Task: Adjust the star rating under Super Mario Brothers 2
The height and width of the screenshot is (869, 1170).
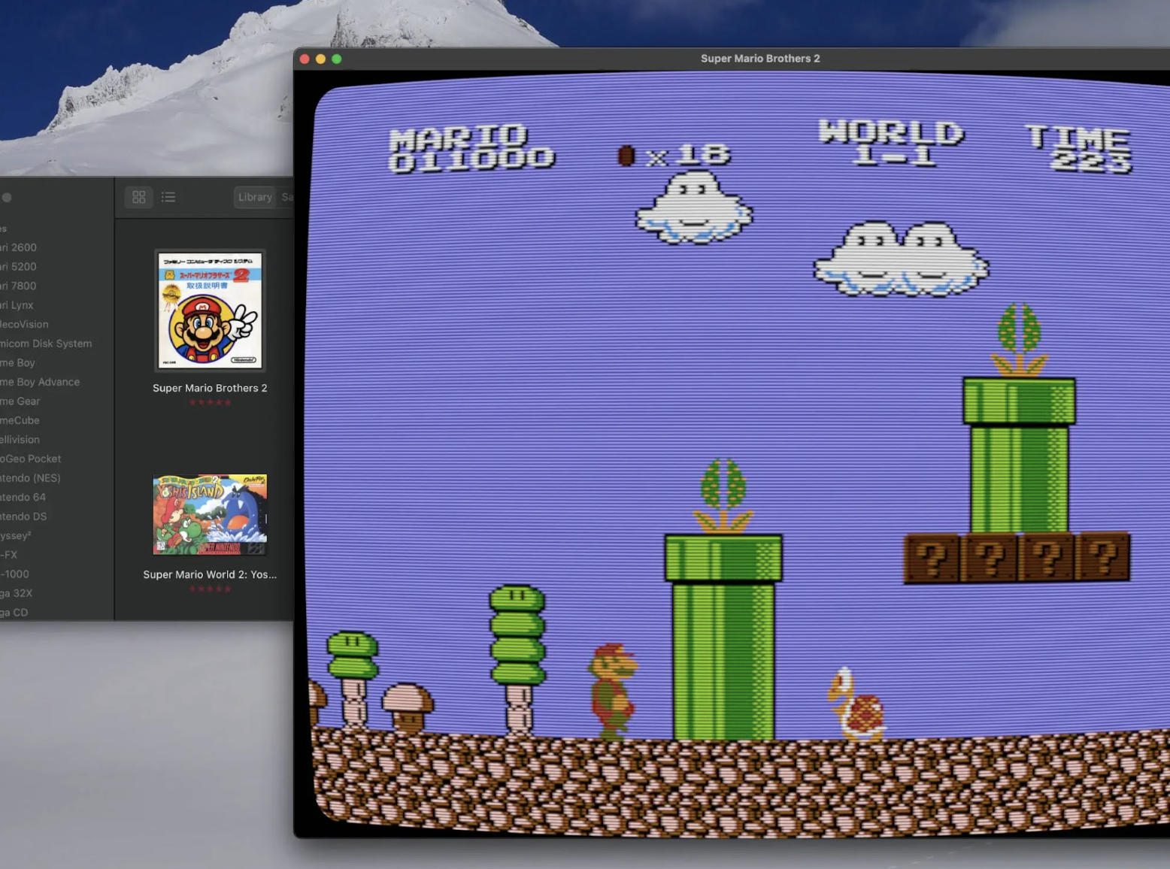Action: tap(211, 402)
